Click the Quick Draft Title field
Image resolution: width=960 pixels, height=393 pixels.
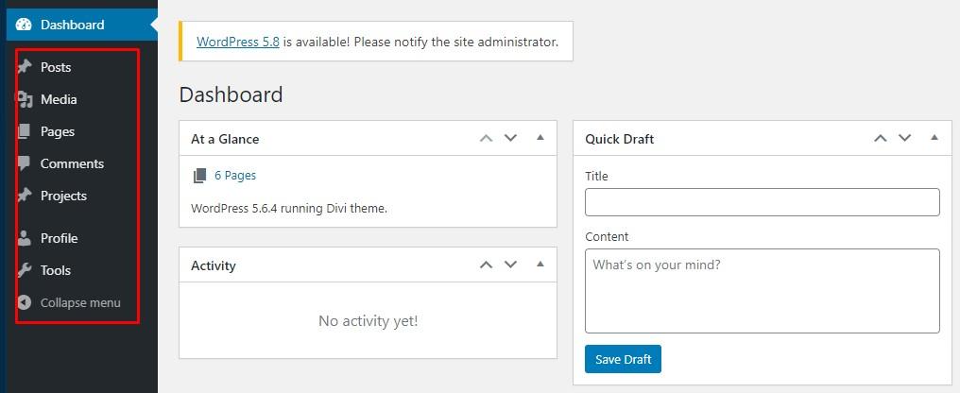point(763,202)
